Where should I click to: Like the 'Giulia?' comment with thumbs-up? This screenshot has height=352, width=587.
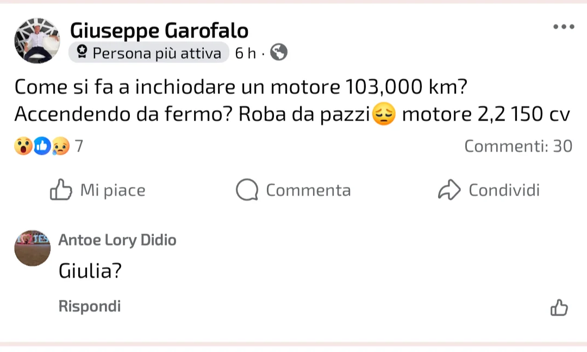click(x=559, y=307)
